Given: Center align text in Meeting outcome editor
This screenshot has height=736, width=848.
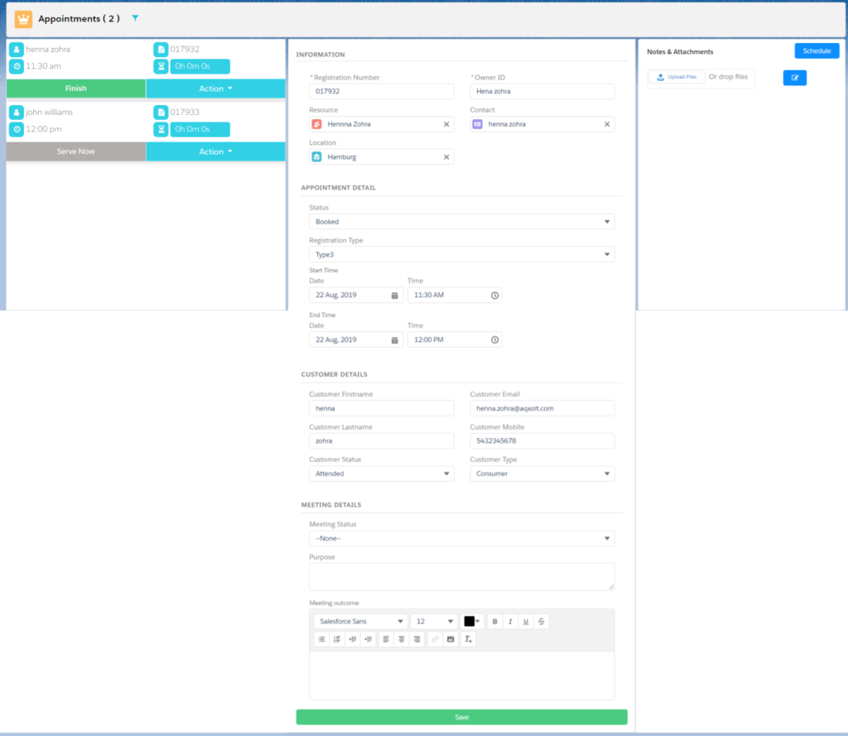Looking at the screenshot, I should point(401,639).
